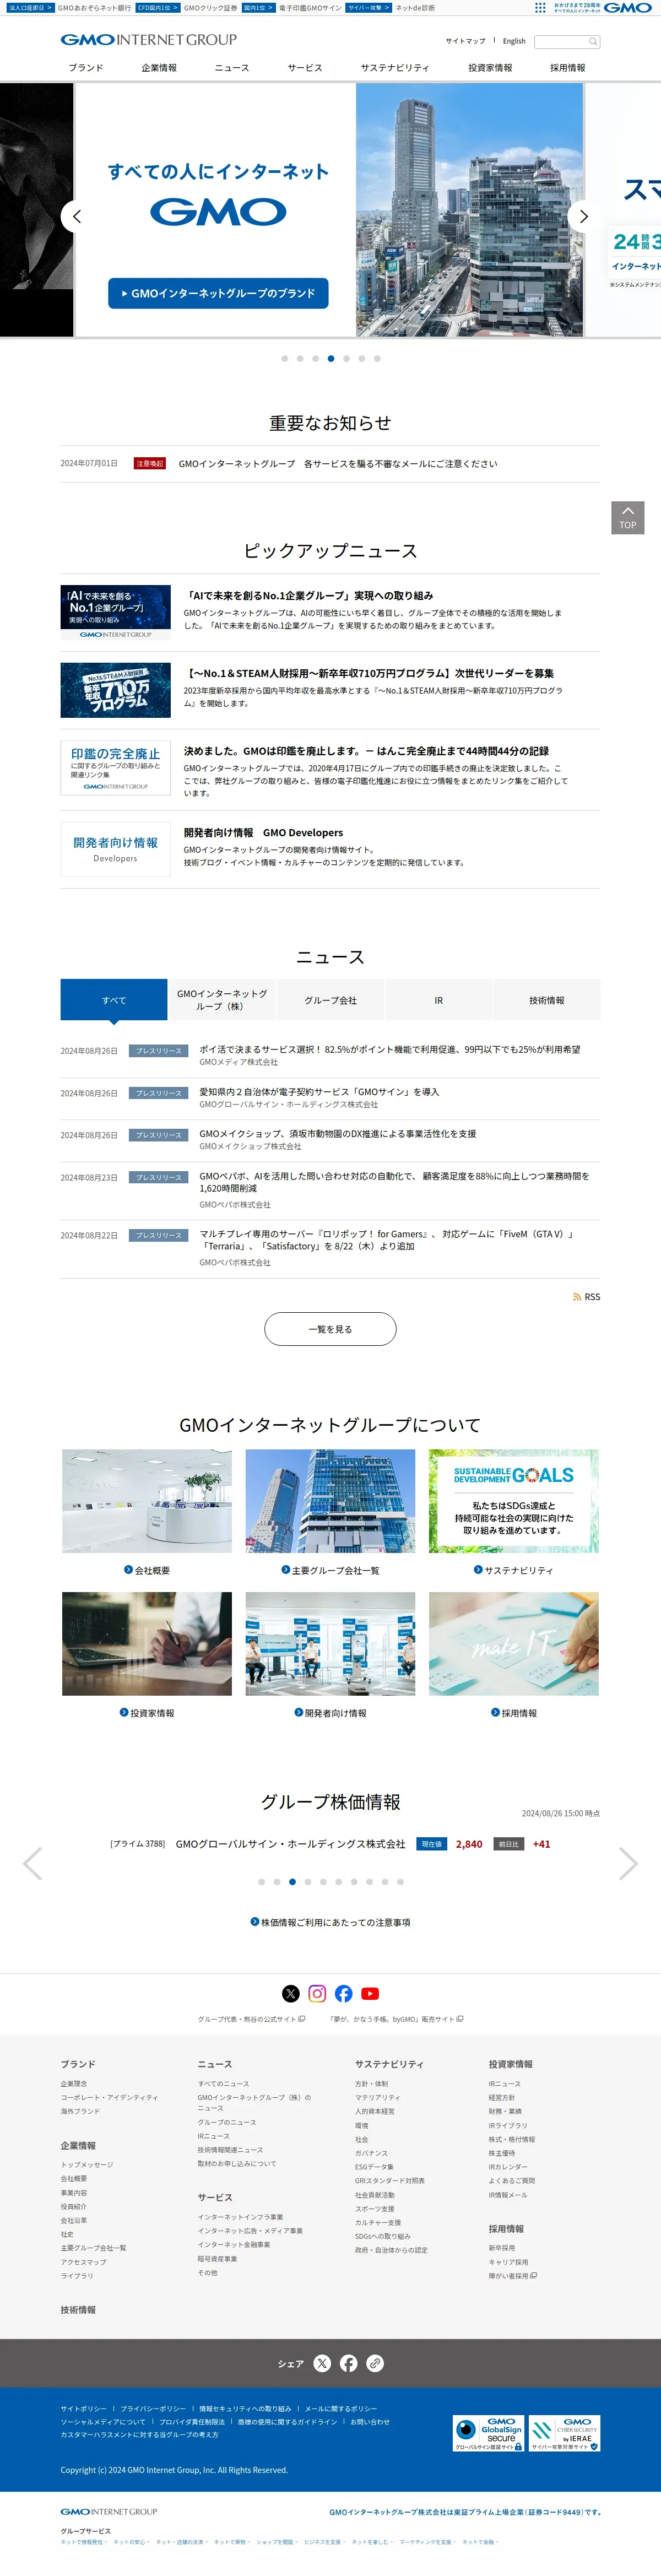The image size is (661, 2576).
Task: Select the IR news tab
Action: [x=438, y=1000]
